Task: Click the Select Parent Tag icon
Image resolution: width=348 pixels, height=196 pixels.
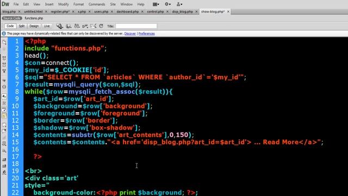Action: 4,80
